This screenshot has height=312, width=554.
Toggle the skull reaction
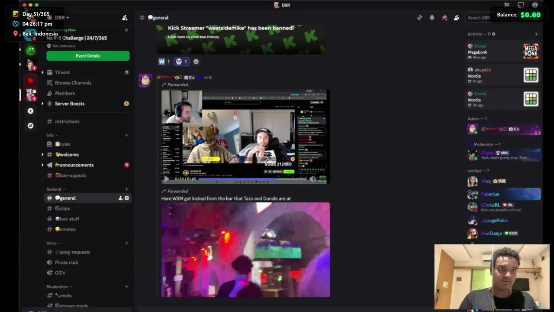(181, 62)
